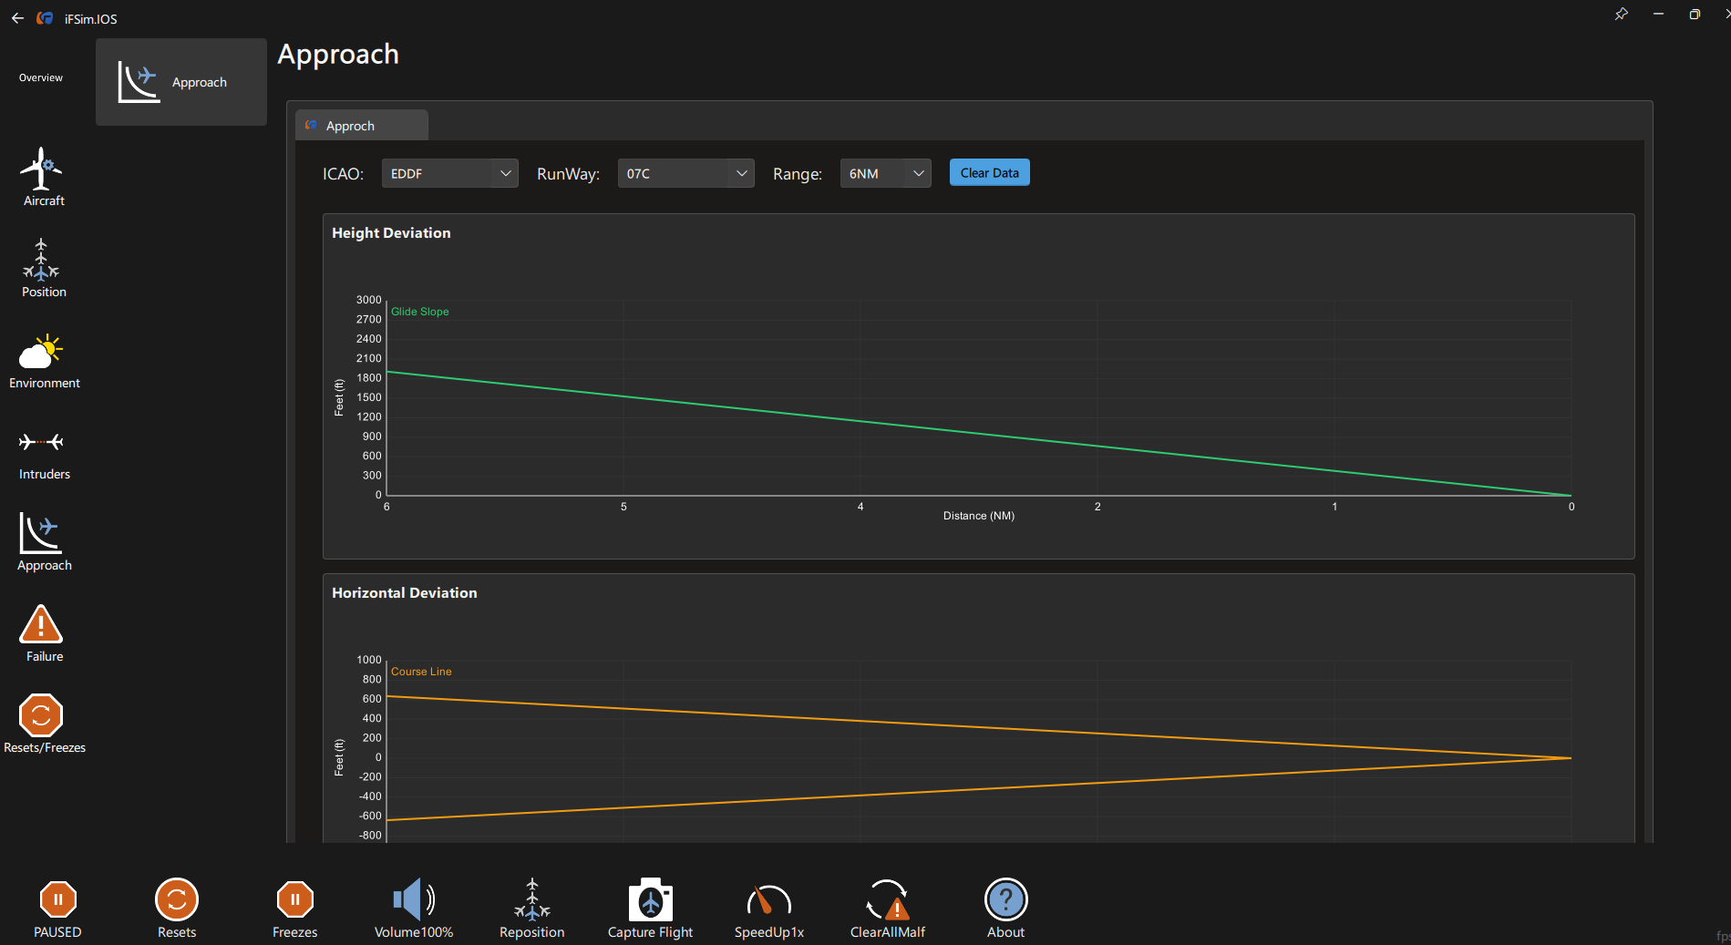Expand the Range dropdown showing 6NM
This screenshot has height=945, width=1731.
[885, 173]
